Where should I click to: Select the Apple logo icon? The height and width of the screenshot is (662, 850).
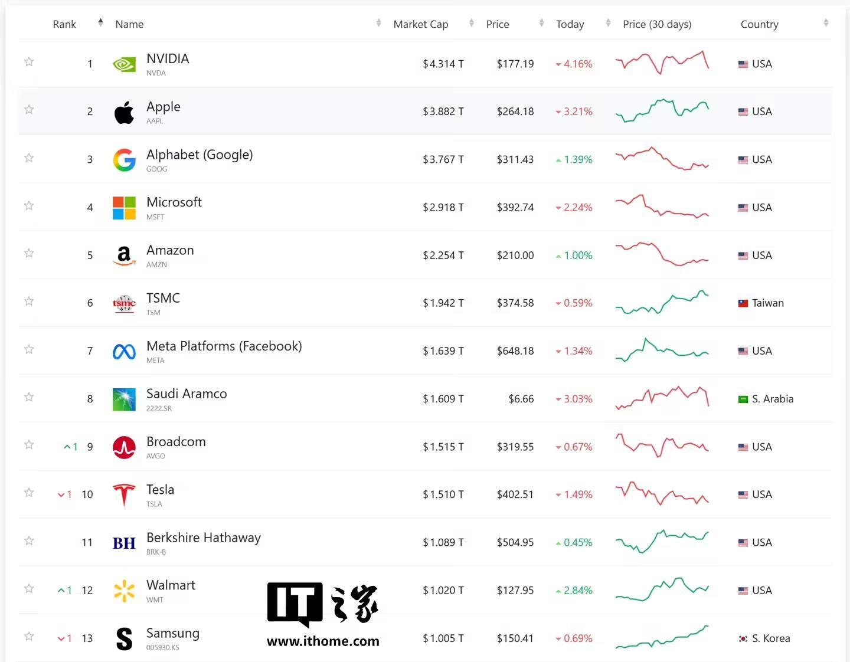pos(124,112)
